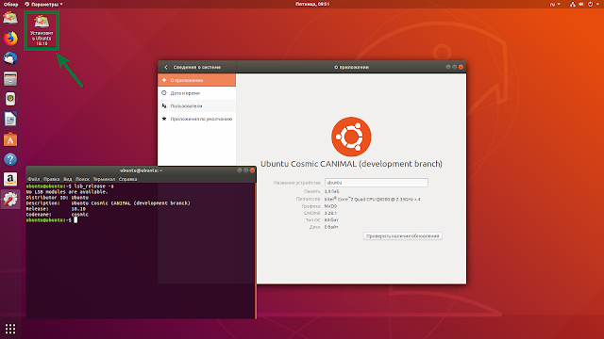604x339 pixels.
Task: Open Rhythmbox music player in dock
Action: click(x=10, y=99)
